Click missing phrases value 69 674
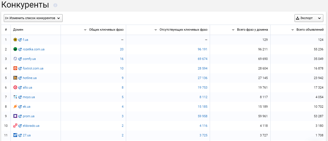Image resolution: width=328 pixels, height=141 pixels. coord(202,59)
